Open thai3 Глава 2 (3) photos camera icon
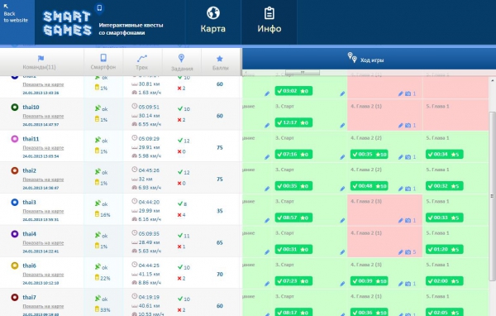The height and width of the screenshot is (316, 496). [x=408, y=220]
